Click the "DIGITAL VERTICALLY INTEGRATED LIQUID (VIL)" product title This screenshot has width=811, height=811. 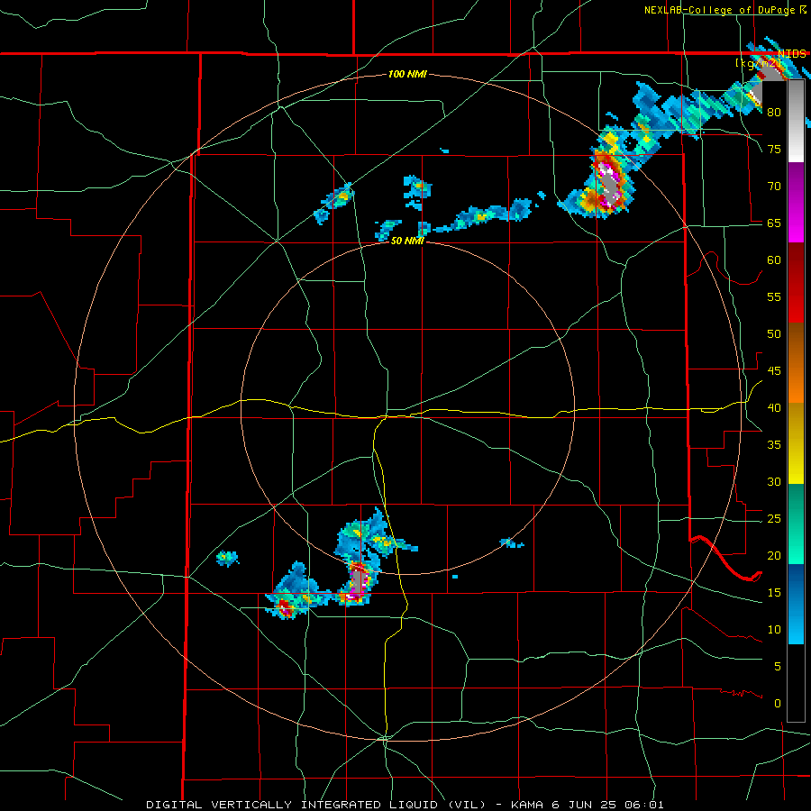coord(315,805)
